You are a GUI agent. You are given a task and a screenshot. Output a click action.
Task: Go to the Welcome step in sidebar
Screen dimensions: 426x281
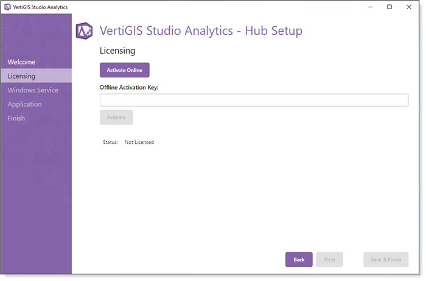(x=22, y=62)
